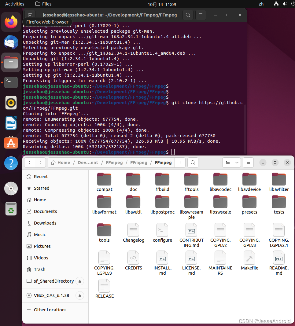Screen dimensions: 295x326
Task: Open the Files app in the dock
Action: coord(11,62)
